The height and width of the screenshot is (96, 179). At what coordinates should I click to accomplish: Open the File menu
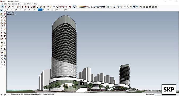(2, 4)
